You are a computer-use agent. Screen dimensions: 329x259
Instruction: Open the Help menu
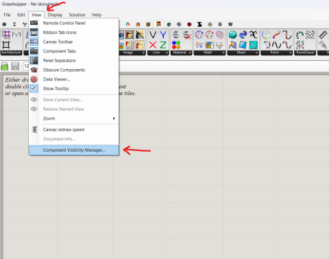[97, 15]
